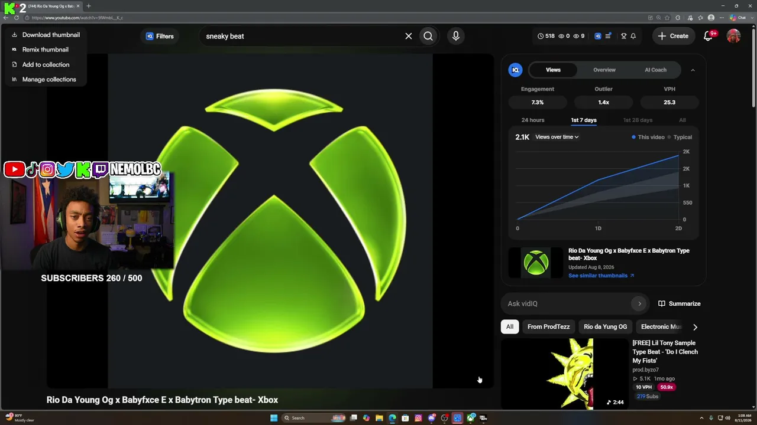757x425 pixels.
Task: Show hidden system tray icons
Action: tap(702, 418)
